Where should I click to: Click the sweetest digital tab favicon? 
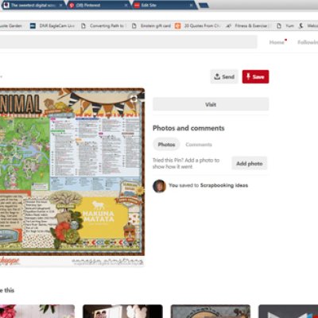click(6, 5)
